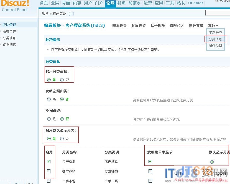Click the [+] add shortcut next to breadcrumb

pos(71,14)
